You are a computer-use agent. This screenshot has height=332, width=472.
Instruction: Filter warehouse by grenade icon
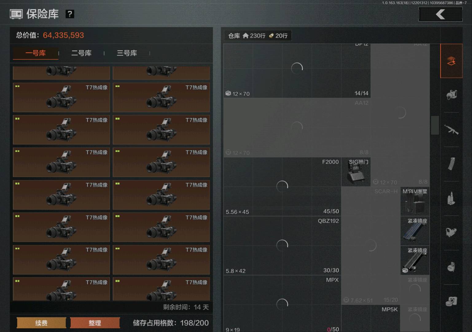pos(451,267)
